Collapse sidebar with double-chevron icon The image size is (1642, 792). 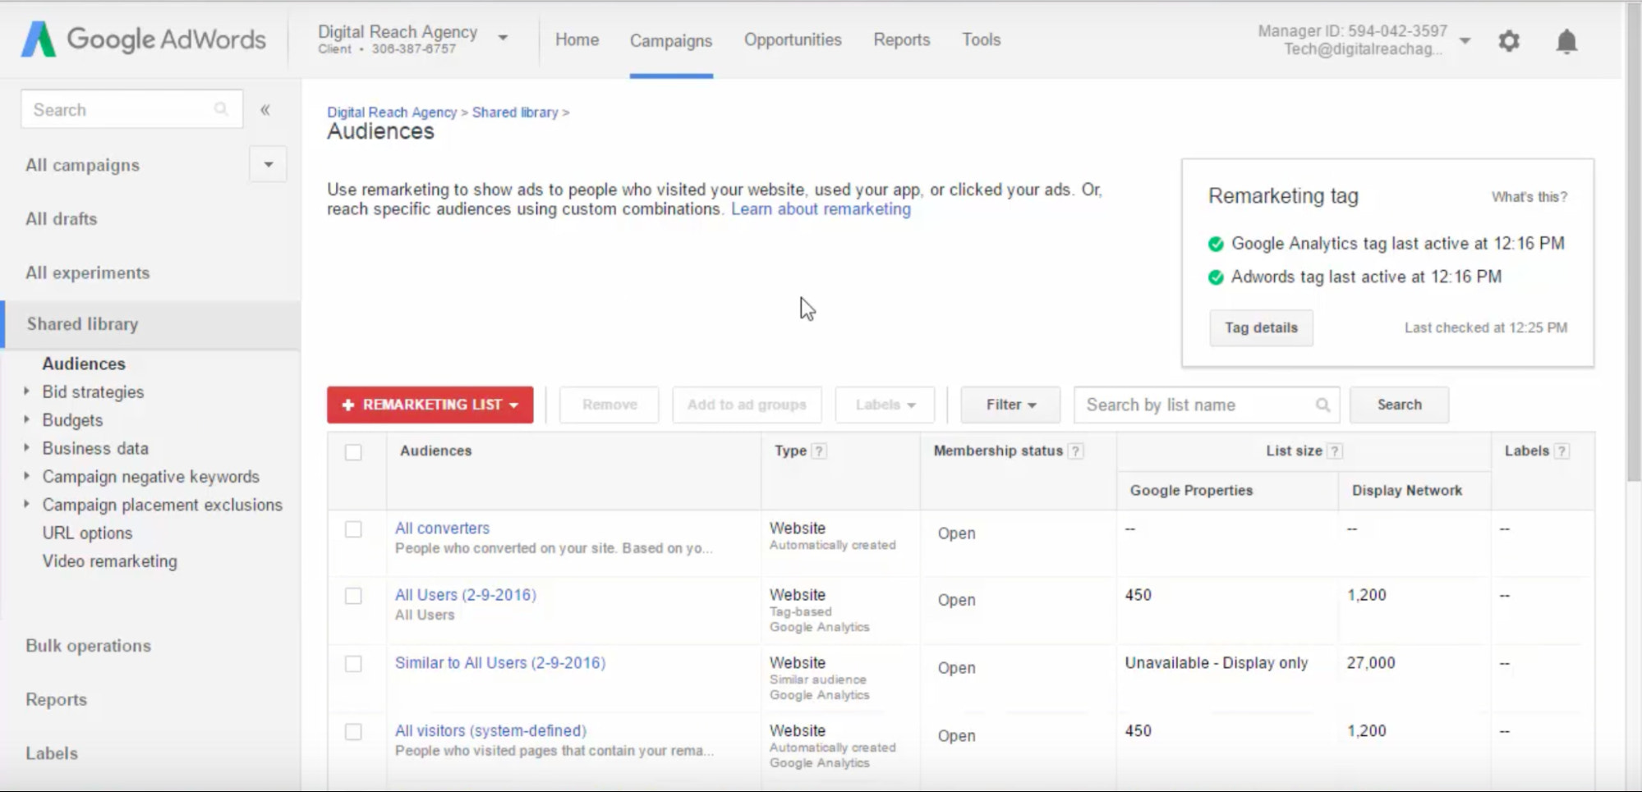click(x=265, y=110)
